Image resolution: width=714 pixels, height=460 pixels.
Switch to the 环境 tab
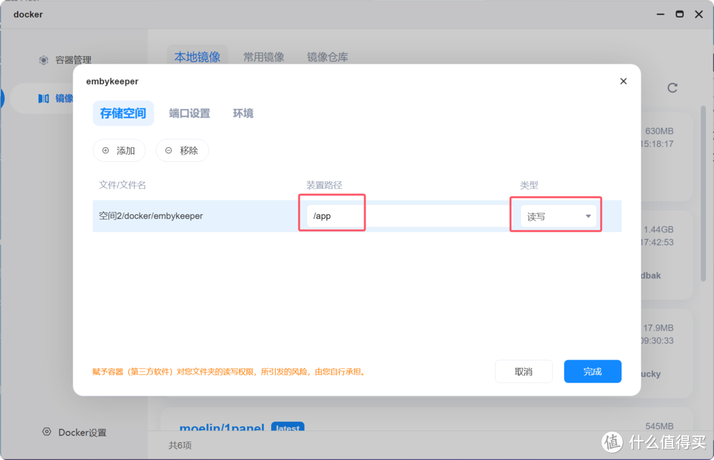[243, 113]
